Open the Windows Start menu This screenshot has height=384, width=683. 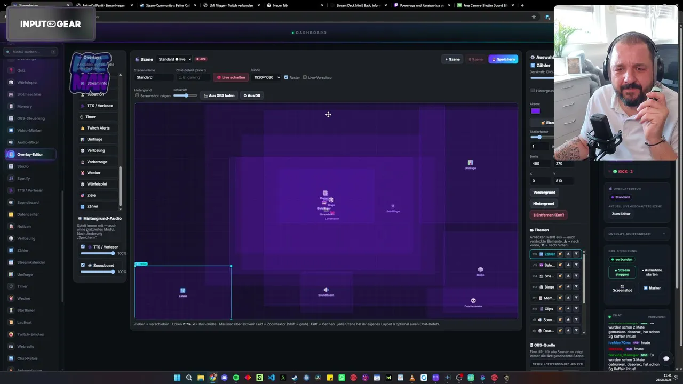click(177, 378)
